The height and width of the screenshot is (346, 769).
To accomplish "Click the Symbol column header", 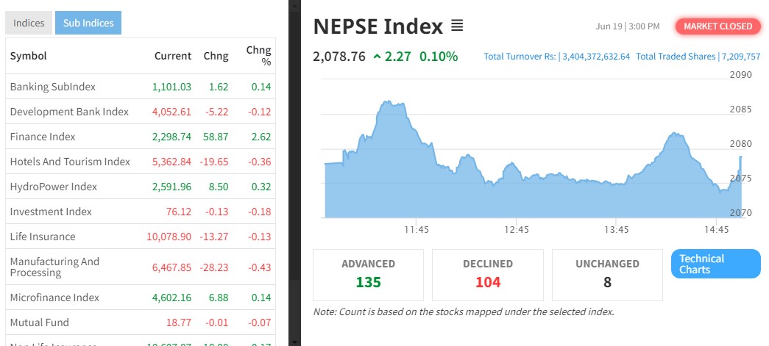I will 29,56.
